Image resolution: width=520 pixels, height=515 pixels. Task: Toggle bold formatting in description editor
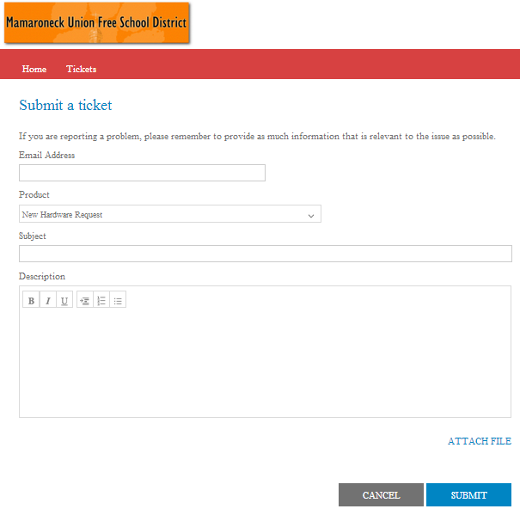tap(31, 300)
